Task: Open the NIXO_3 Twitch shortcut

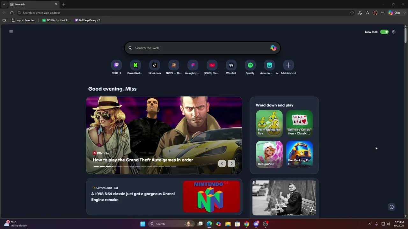Action: click(116, 65)
